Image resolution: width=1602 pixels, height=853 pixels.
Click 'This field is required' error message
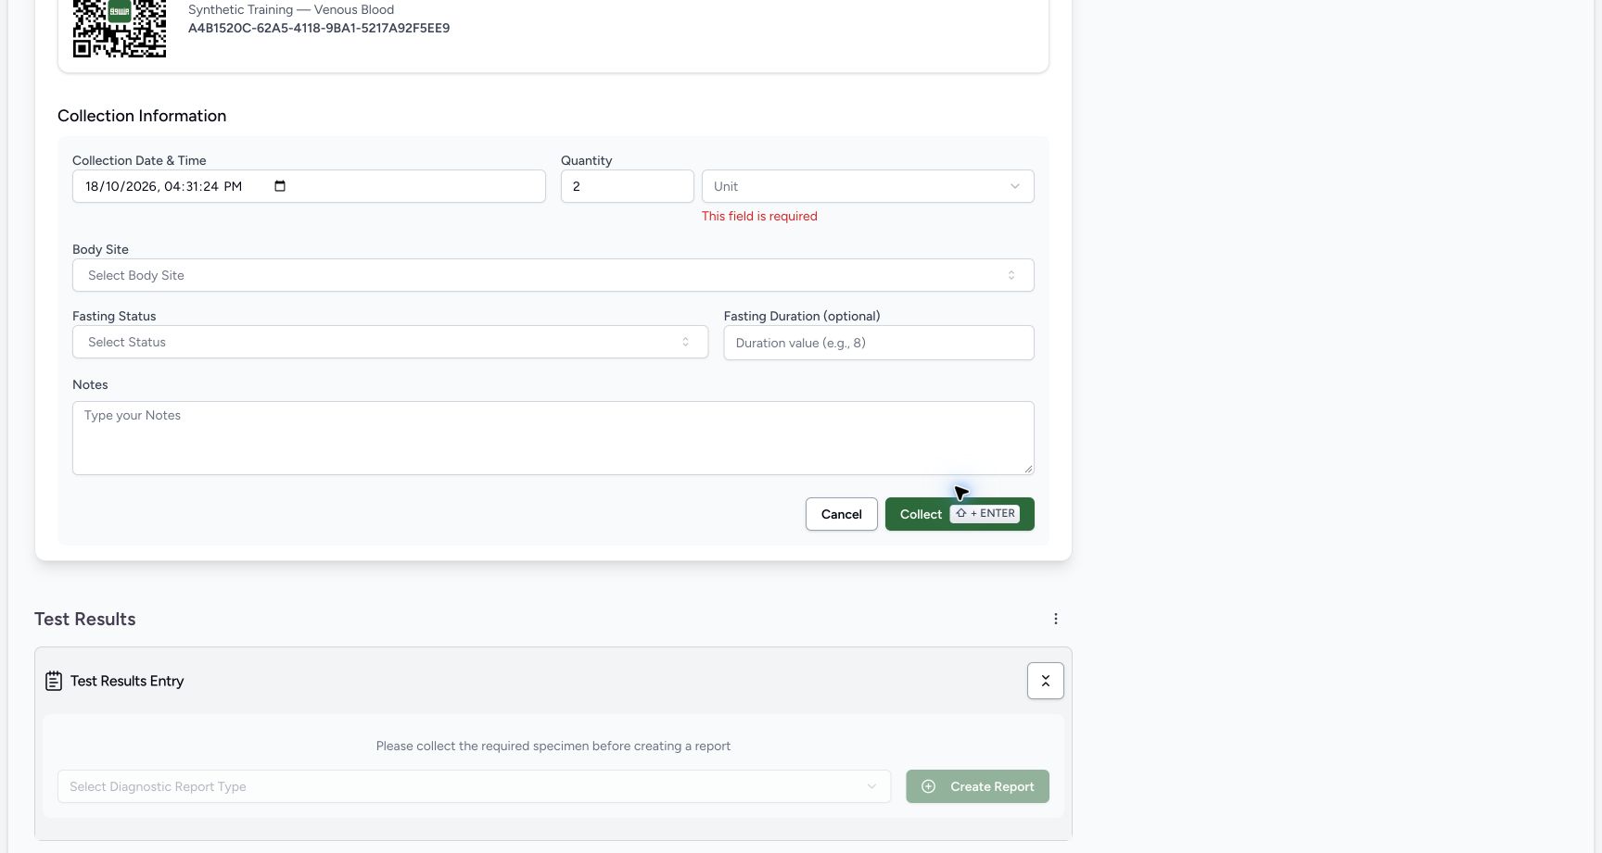point(759,216)
